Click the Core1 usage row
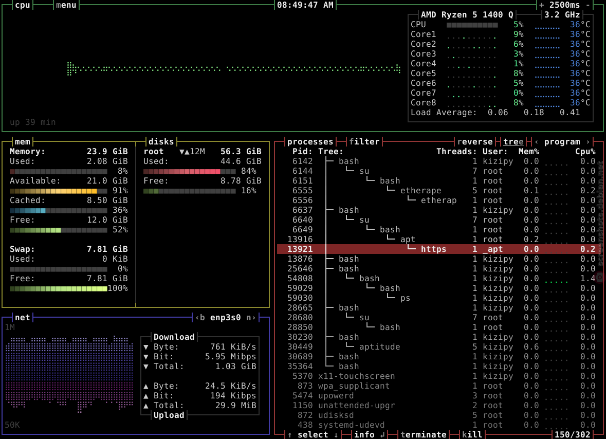This screenshot has width=606, height=439. pyautogui.click(x=501, y=34)
